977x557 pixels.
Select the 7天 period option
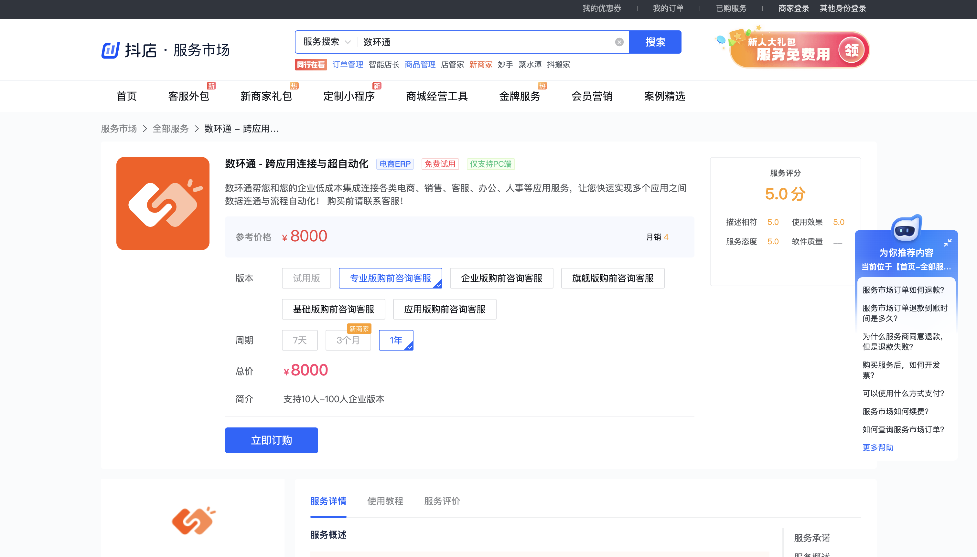300,340
